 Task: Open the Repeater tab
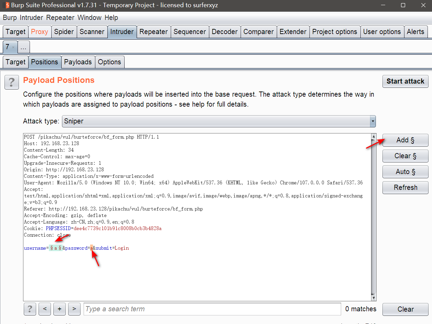[154, 32]
